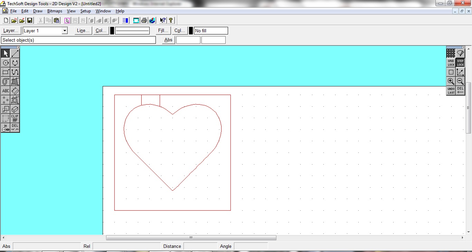Screen dimensions: 472x252
Task: Select the ABC Text tool
Action: tap(6, 91)
